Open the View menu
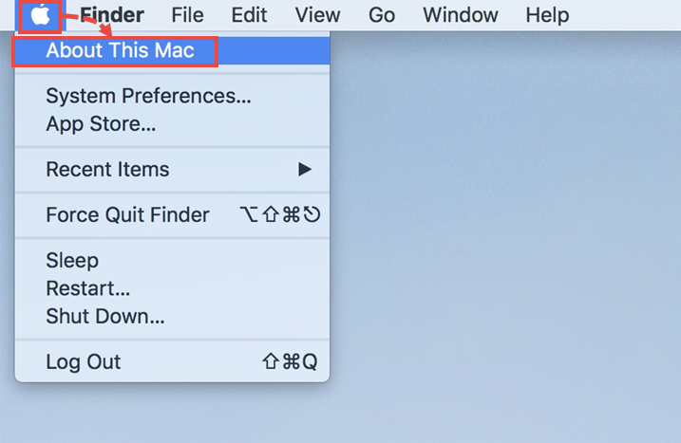The height and width of the screenshot is (443, 681). pos(317,15)
